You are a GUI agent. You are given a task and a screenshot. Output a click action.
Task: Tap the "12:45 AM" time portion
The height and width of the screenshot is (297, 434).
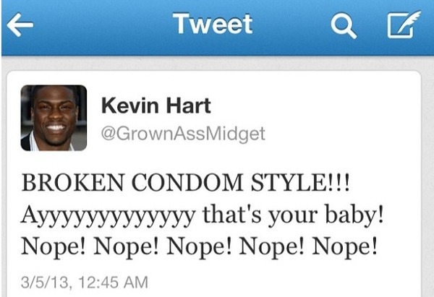(114, 283)
